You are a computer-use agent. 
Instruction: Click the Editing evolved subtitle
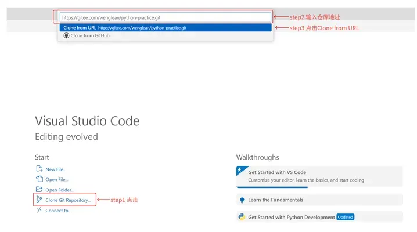(x=66, y=137)
